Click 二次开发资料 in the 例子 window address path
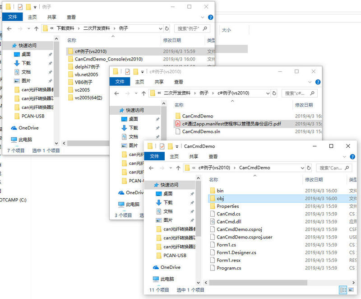Viewport: 361px width, 299px height. click(x=97, y=28)
